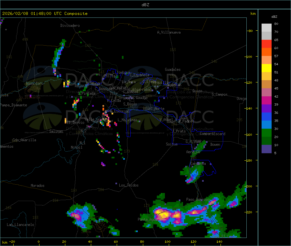Viewport: 291px width, 246px height.
Task: Click the yellow 'km' label at the top right
Action: coord(253,14)
